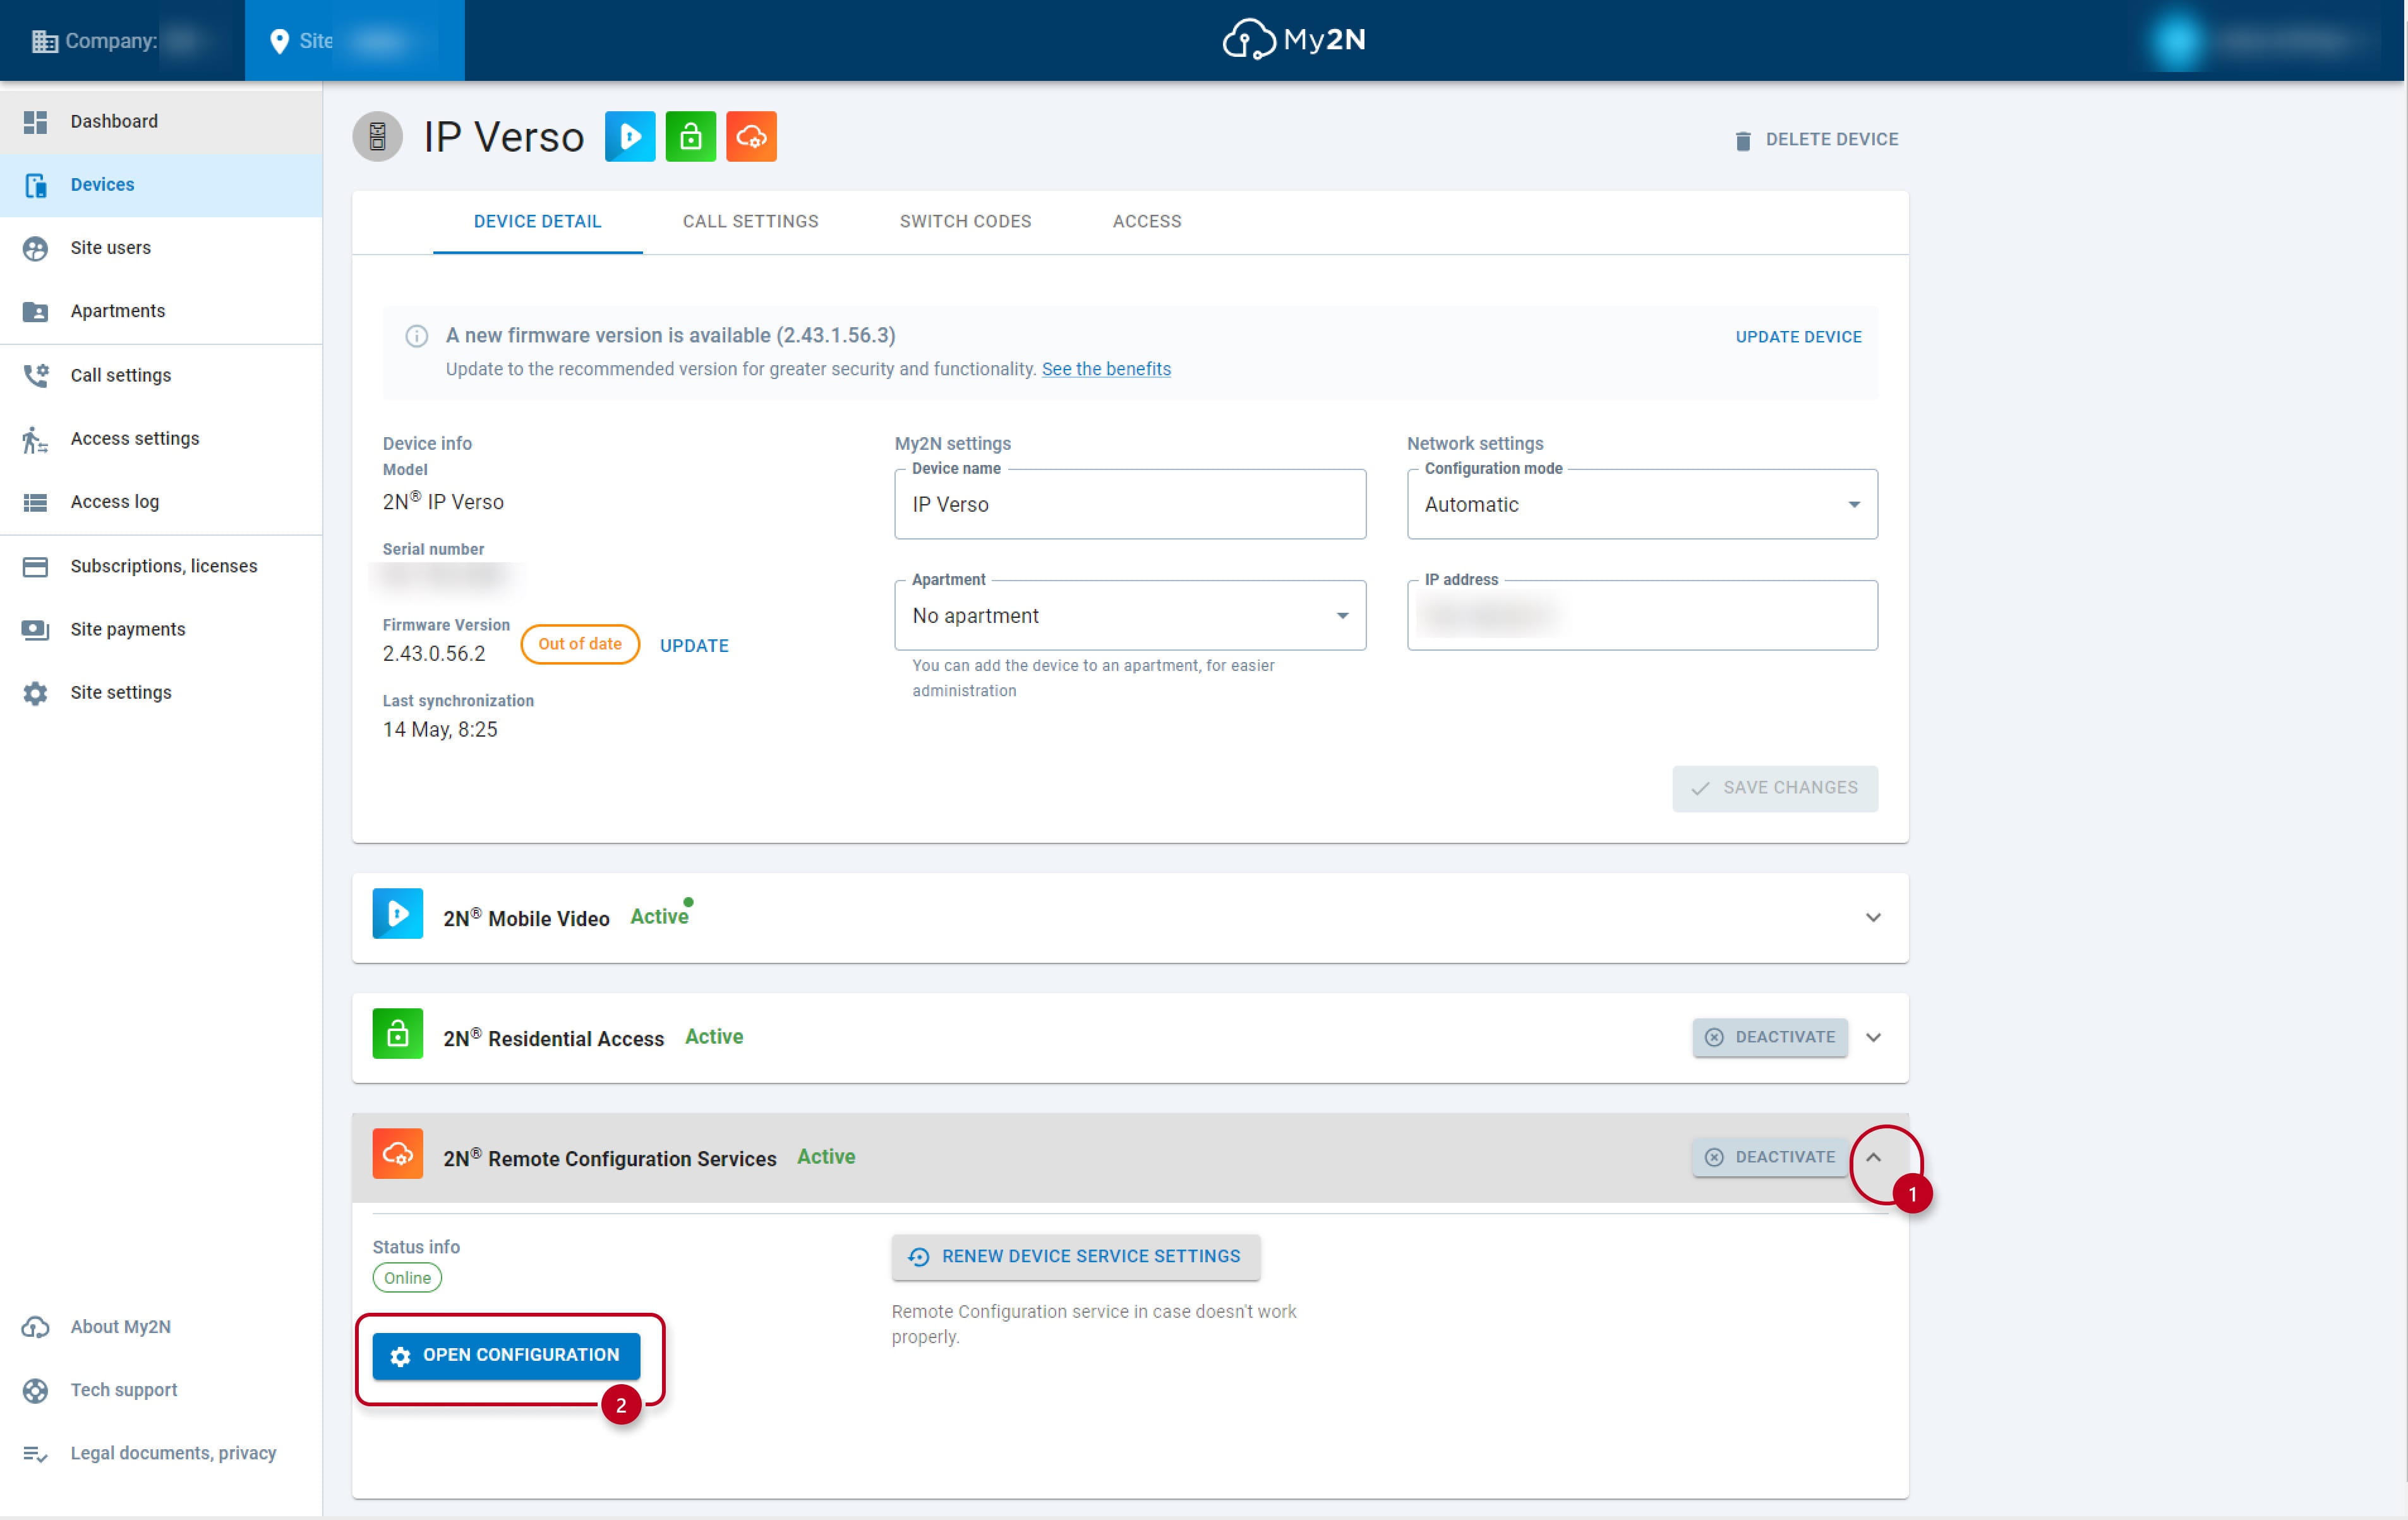Open Apartments in the sidebar

[x=161, y=311]
